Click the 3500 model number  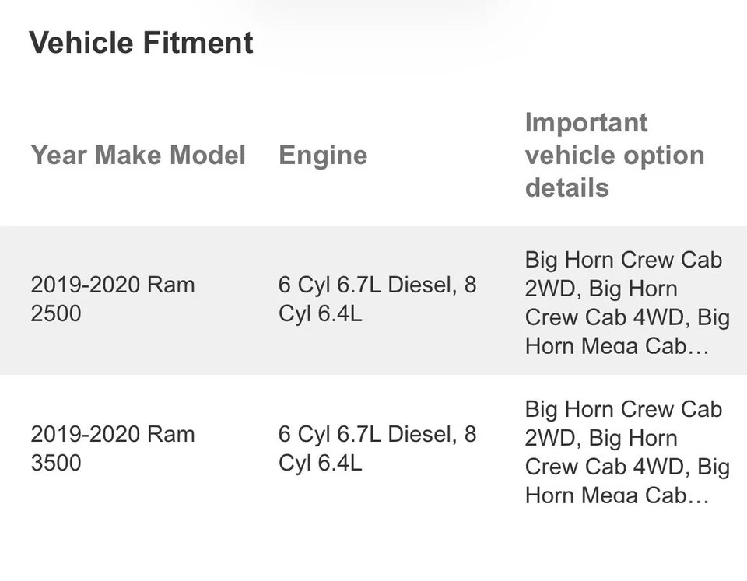(x=56, y=463)
